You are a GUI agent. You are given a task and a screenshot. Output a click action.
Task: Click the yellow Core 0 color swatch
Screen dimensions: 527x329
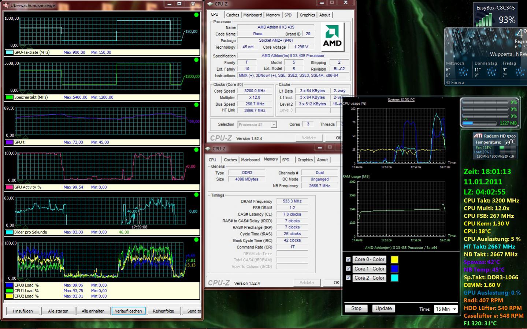pyautogui.click(x=394, y=259)
